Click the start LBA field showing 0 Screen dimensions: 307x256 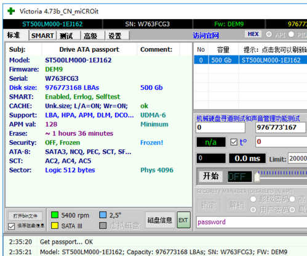[220, 128]
